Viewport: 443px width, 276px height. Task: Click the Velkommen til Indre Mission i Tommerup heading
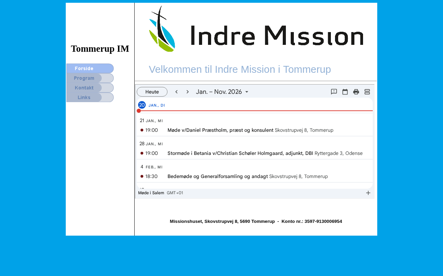point(240,69)
